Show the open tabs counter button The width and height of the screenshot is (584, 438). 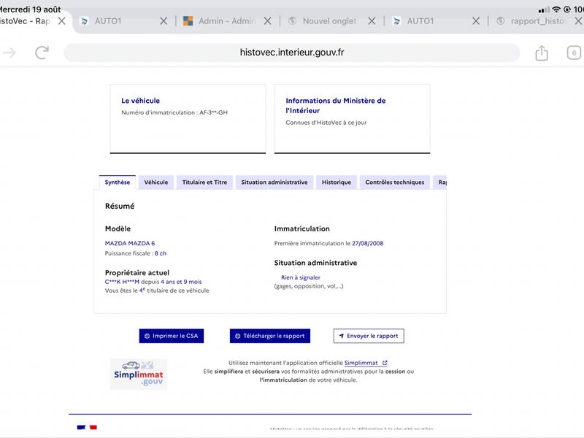click(x=574, y=53)
